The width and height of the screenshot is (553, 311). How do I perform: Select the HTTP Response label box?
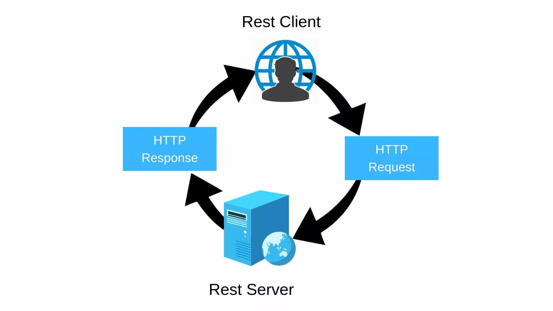[x=170, y=149]
